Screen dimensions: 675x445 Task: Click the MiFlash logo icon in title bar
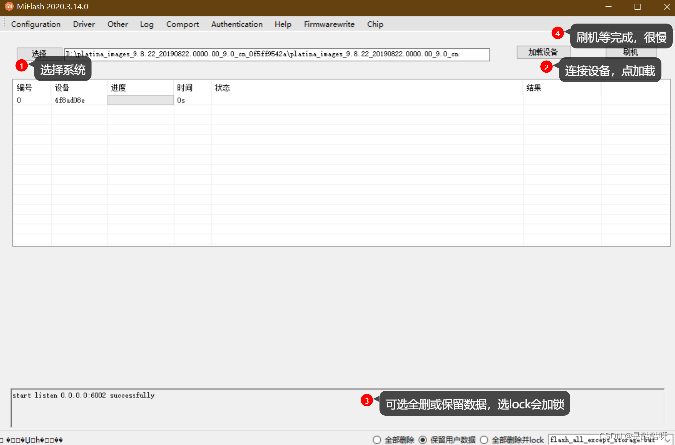click(x=9, y=7)
